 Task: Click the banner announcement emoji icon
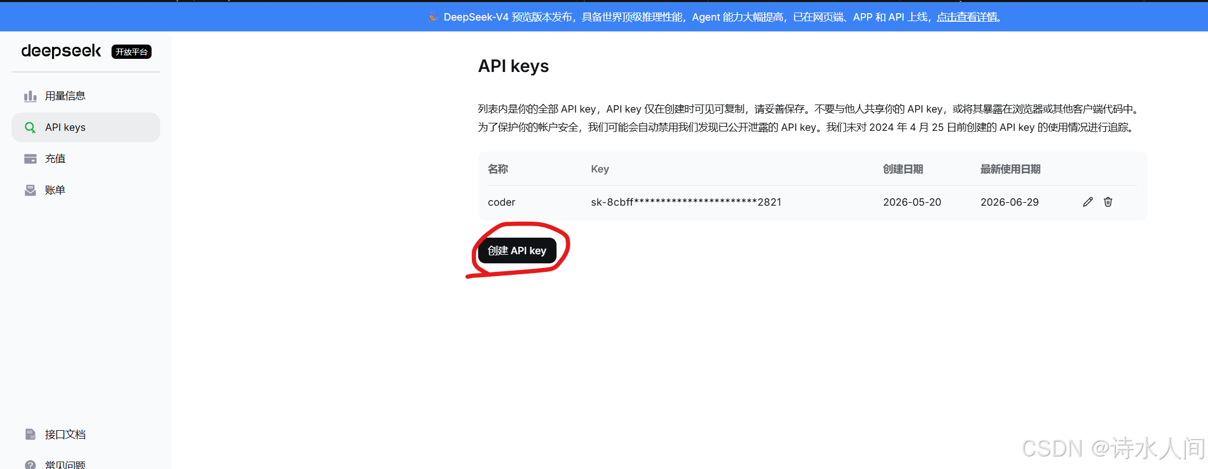pyautogui.click(x=434, y=17)
